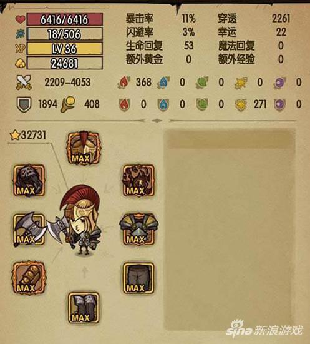
Task: Open the bracer gloves equipment slot
Action: pyautogui.click(x=29, y=278)
